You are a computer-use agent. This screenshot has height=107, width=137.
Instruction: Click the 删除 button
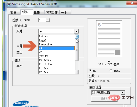tap(104, 99)
